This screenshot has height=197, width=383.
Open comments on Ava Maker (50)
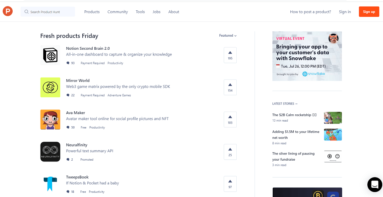70,127
